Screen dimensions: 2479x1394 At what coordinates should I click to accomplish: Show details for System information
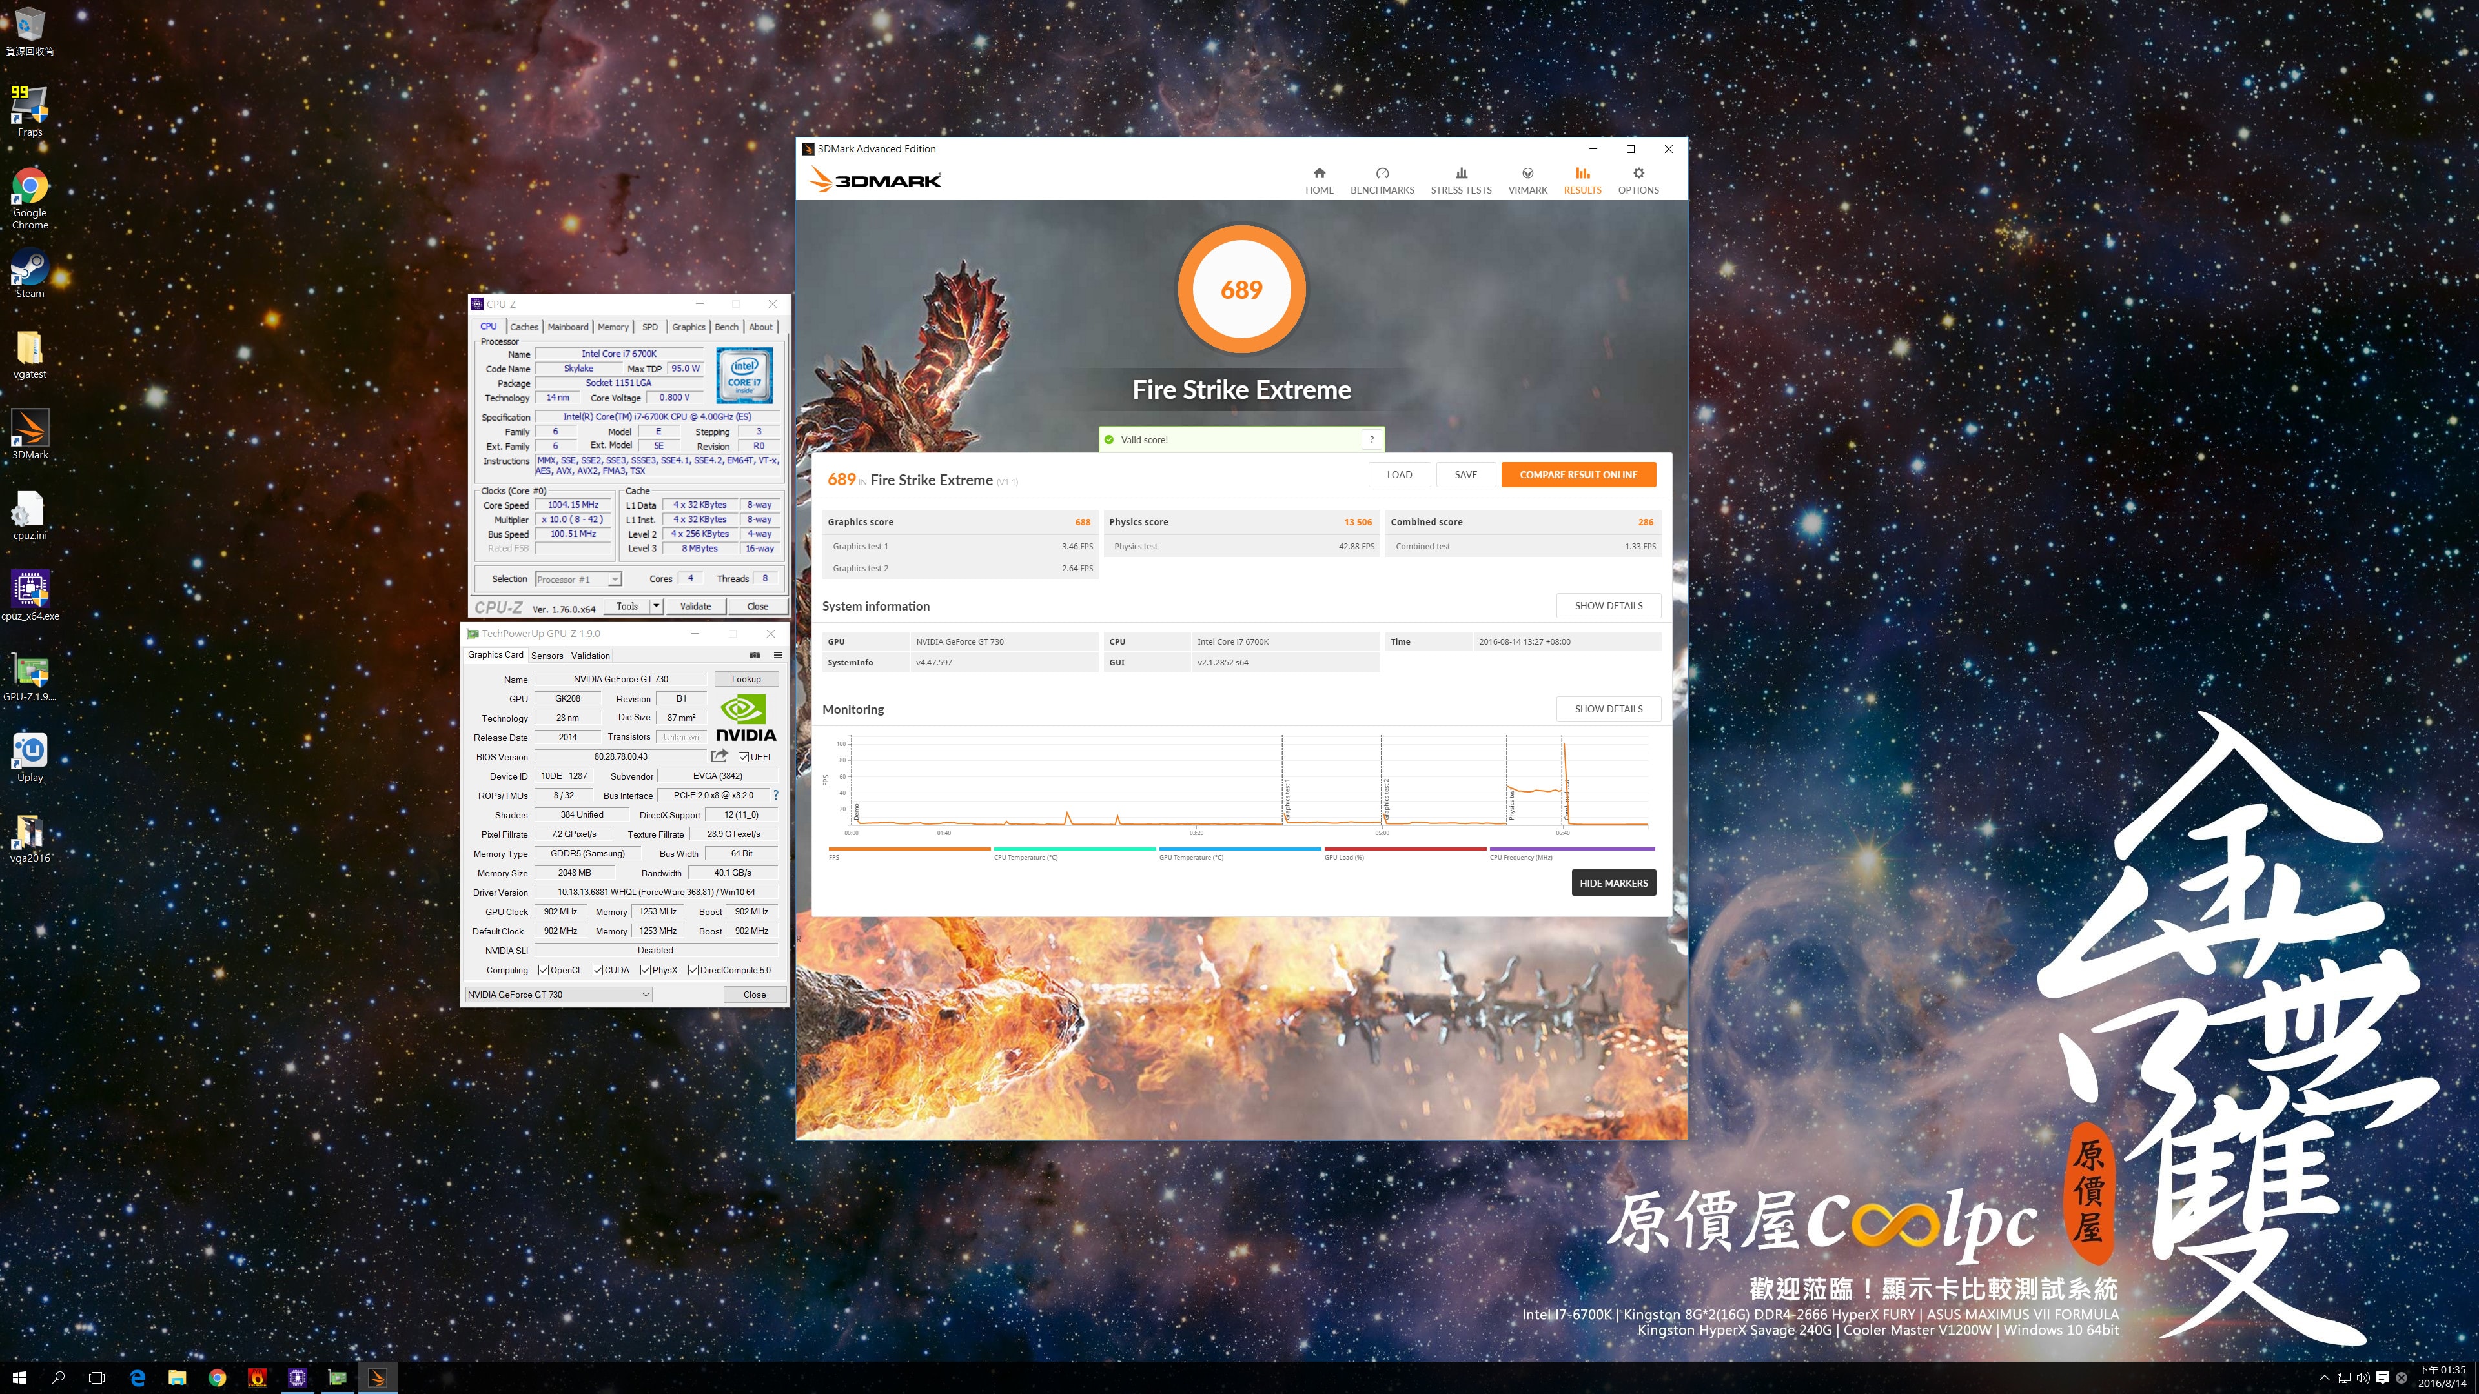pyautogui.click(x=1608, y=606)
